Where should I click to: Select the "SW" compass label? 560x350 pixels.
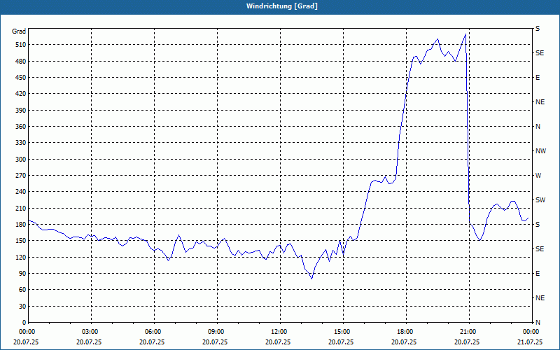(540, 200)
